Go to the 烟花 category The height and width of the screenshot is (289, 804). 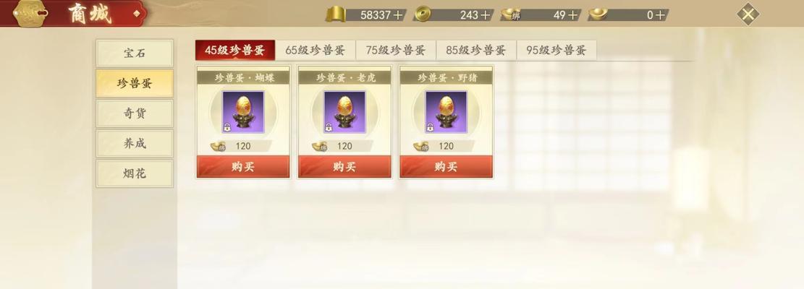[x=135, y=174]
